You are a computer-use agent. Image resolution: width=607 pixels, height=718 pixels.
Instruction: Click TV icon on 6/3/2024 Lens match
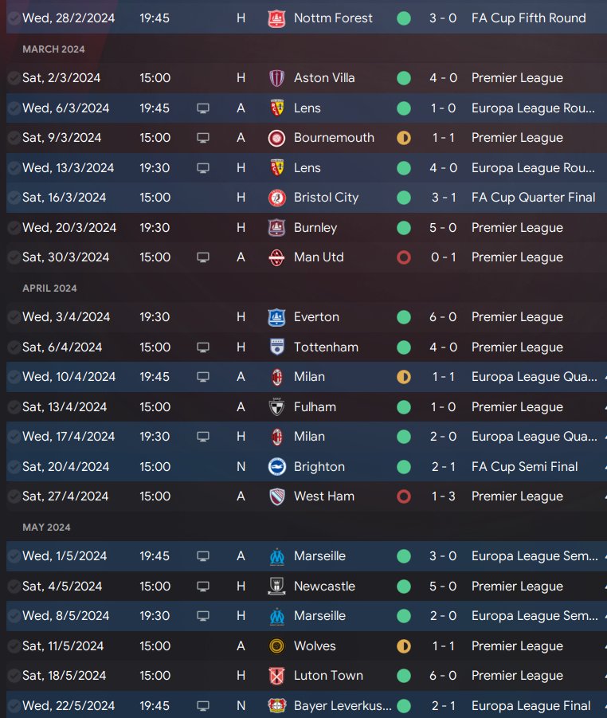(203, 108)
